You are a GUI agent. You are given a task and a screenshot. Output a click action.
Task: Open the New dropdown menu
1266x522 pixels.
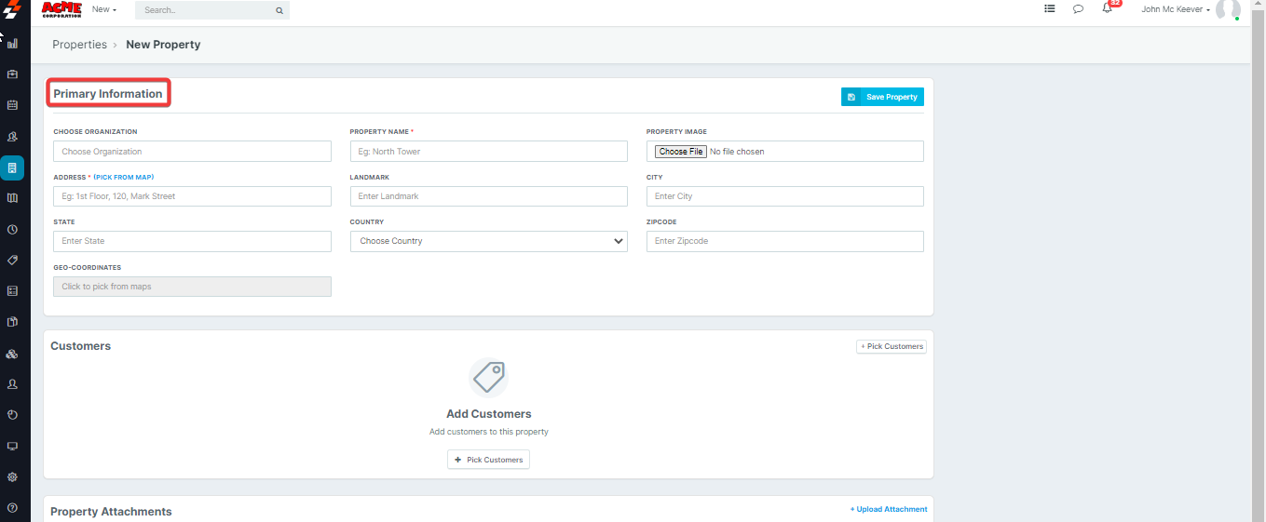coord(104,9)
